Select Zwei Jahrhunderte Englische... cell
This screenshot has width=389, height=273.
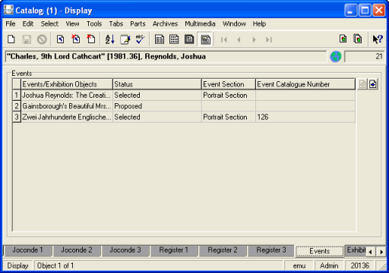[x=67, y=117]
